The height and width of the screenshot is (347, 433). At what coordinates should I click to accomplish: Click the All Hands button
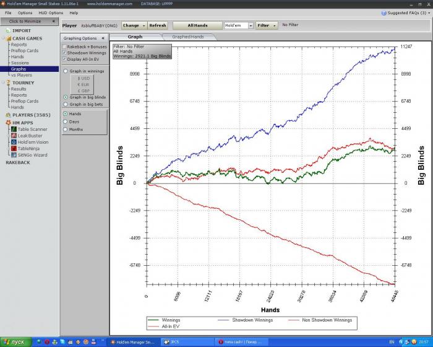click(x=197, y=25)
